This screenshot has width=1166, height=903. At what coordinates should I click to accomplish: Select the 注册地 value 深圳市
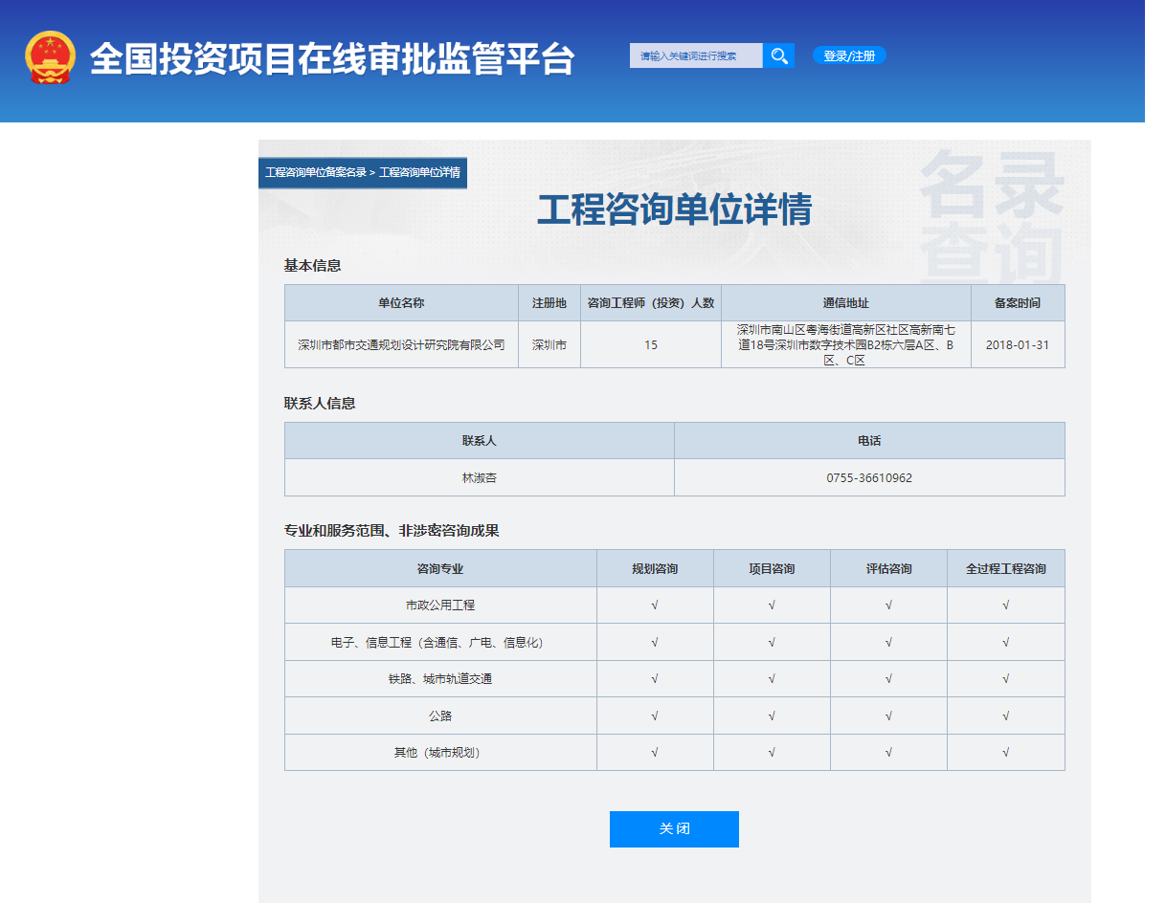(549, 344)
